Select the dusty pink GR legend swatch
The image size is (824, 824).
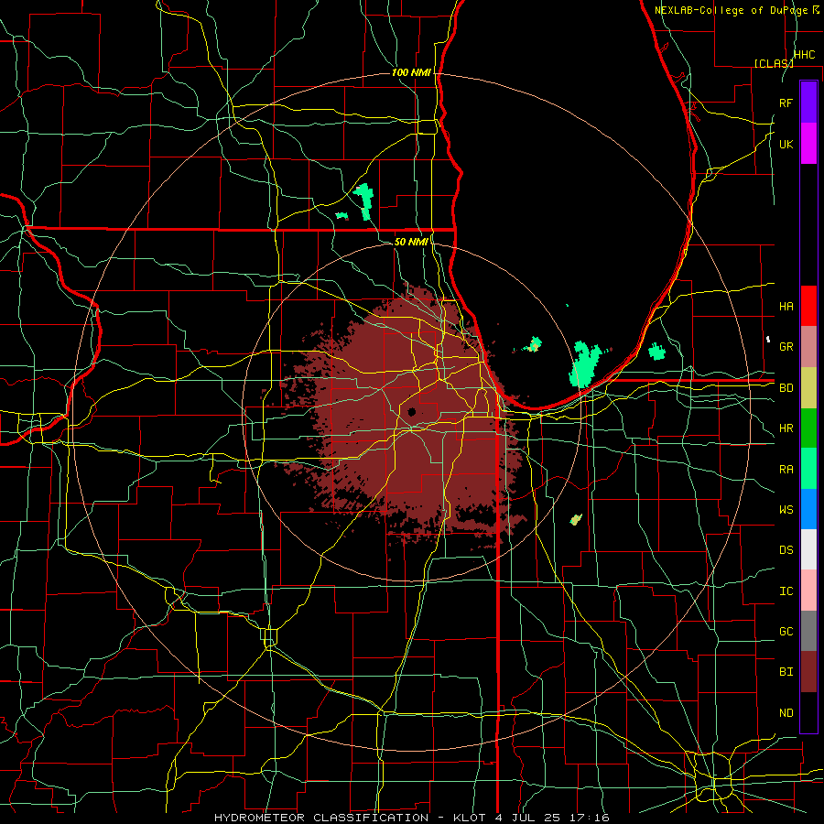tap(808, 346)
